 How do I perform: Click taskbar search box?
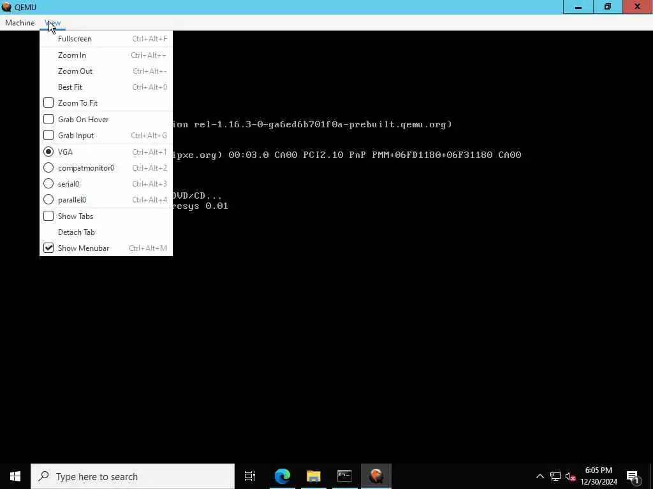tap(133, 476)
